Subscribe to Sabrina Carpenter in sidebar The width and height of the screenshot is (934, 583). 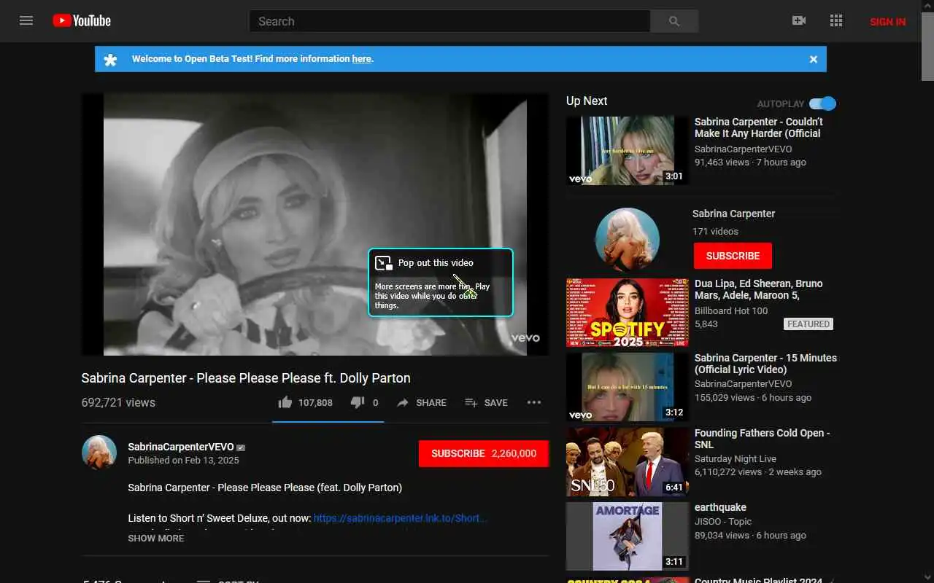[x=733, y=256]
